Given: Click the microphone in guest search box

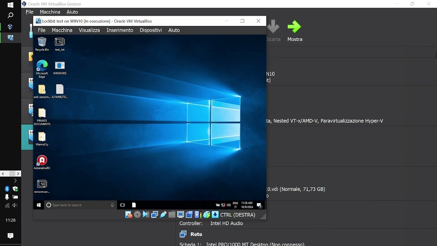Looking at the screenshot, I should pos(112,205).
